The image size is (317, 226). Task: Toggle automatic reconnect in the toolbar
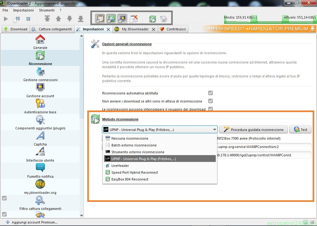(x=111, y=19)
